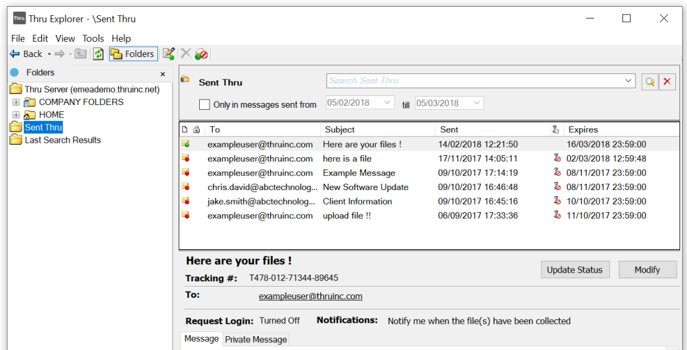Click envelope icon of 'Here are your files !' row

click(185, 144)
